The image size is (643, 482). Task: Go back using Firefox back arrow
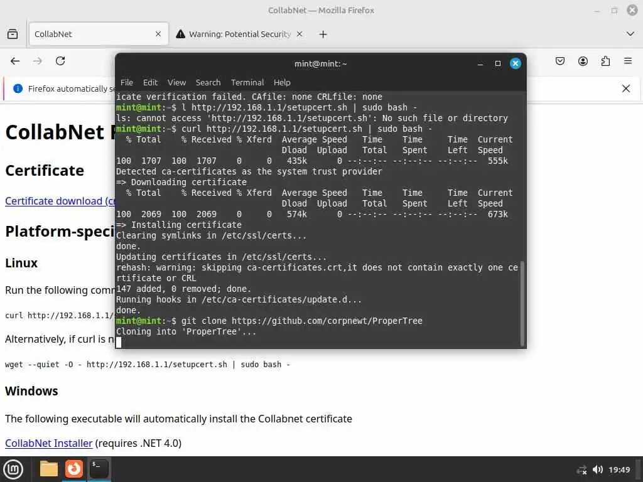click(x=15, y=61)
